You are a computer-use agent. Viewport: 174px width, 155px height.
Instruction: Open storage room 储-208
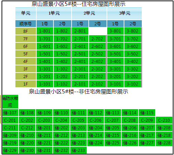click(x=164, y=128)
